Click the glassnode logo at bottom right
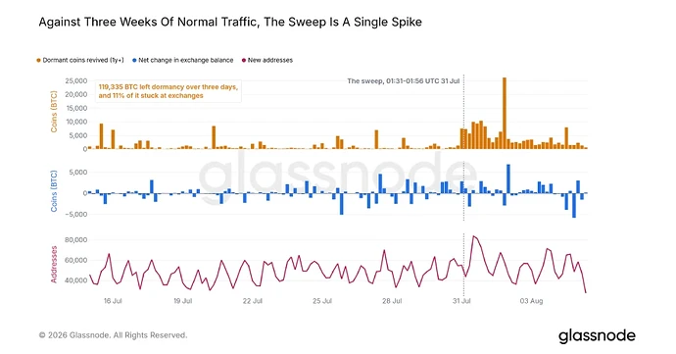The image size is (676, 354). (x=597, y=336)
